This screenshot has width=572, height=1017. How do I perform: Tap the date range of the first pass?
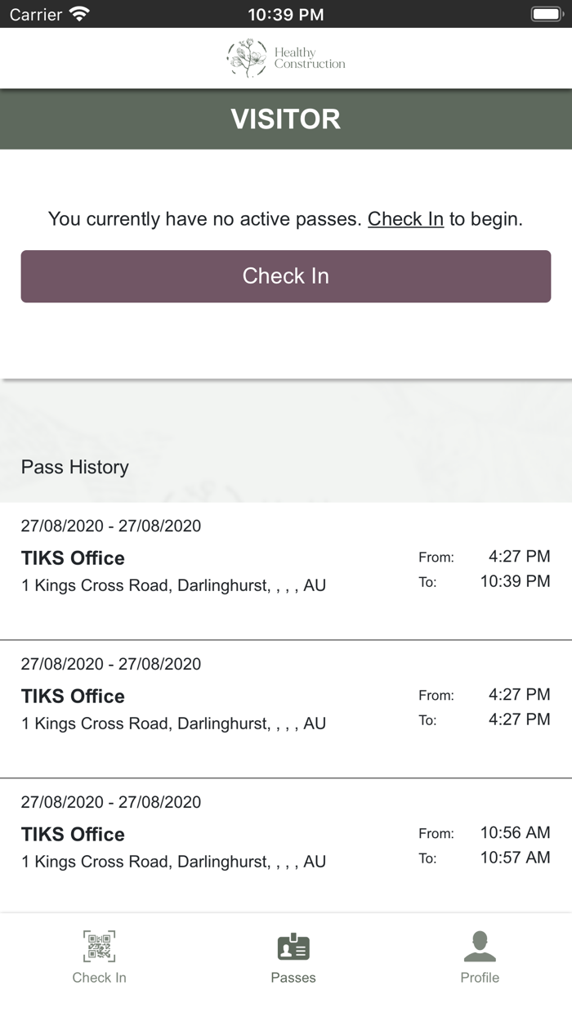coord(111,526)
